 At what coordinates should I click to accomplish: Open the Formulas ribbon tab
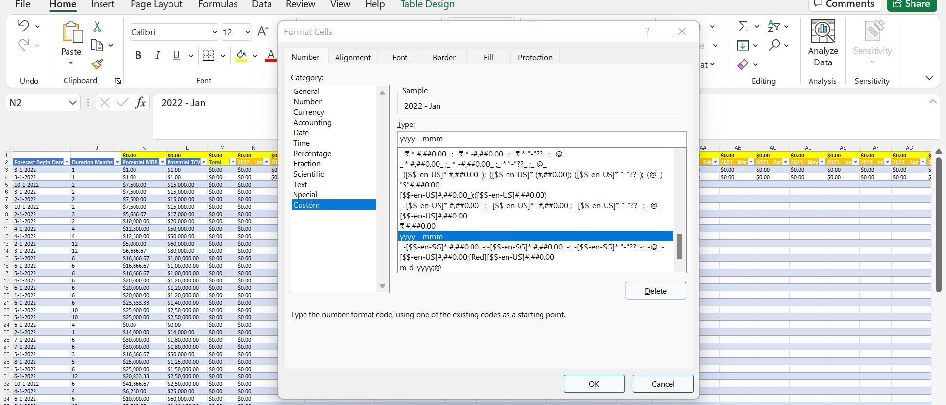point(217,4)
